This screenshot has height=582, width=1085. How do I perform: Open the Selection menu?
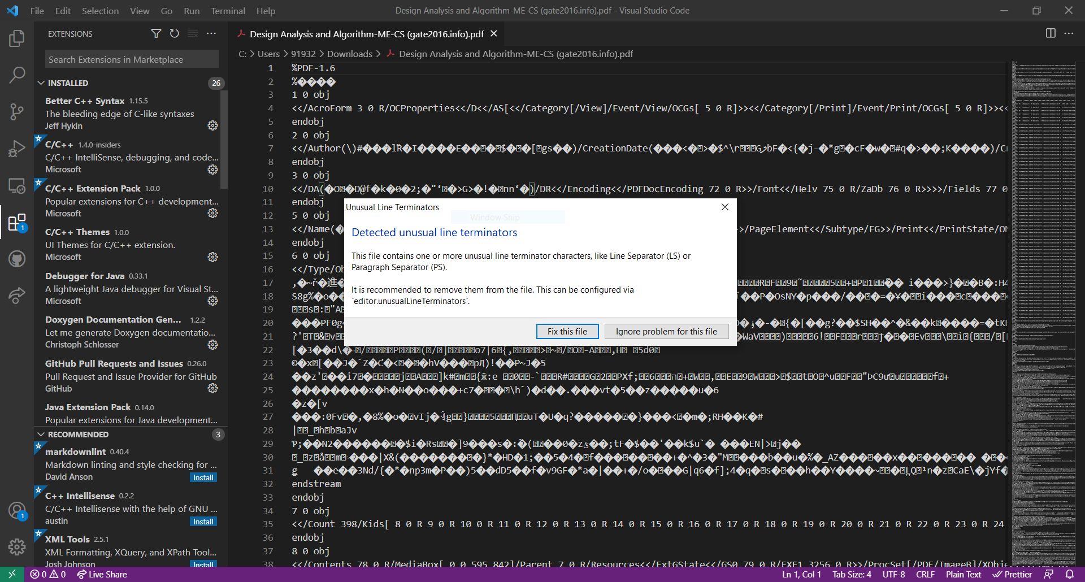tap(100, 10)
